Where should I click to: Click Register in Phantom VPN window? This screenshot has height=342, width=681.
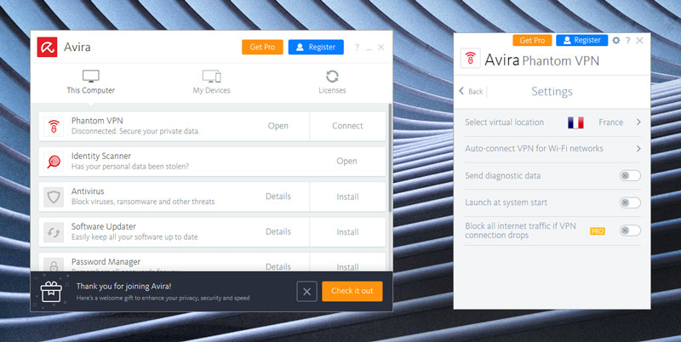[582, 40]
